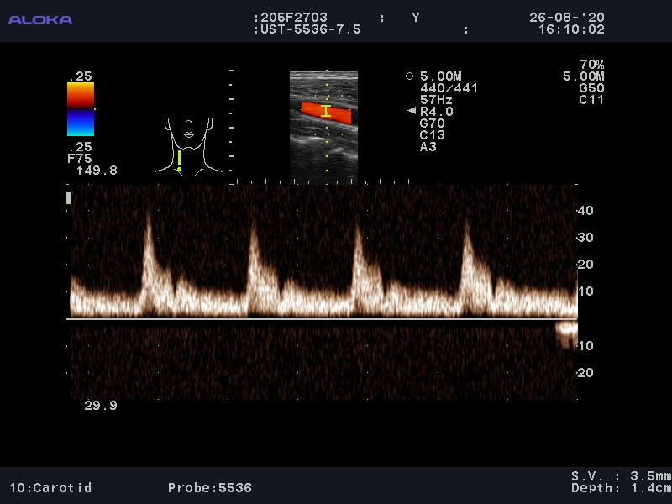Click the 40 mark on the velocity scale
This screenshot has height=504, width=672.
[x=585, y=211]
